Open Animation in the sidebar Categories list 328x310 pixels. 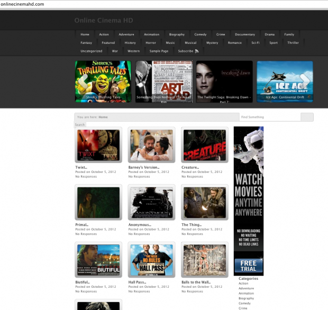point(246,294)
